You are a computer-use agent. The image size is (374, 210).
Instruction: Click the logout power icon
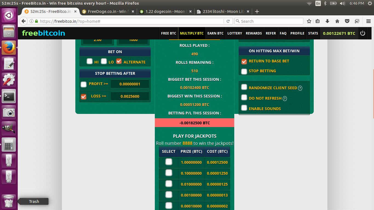coord(362,33)
